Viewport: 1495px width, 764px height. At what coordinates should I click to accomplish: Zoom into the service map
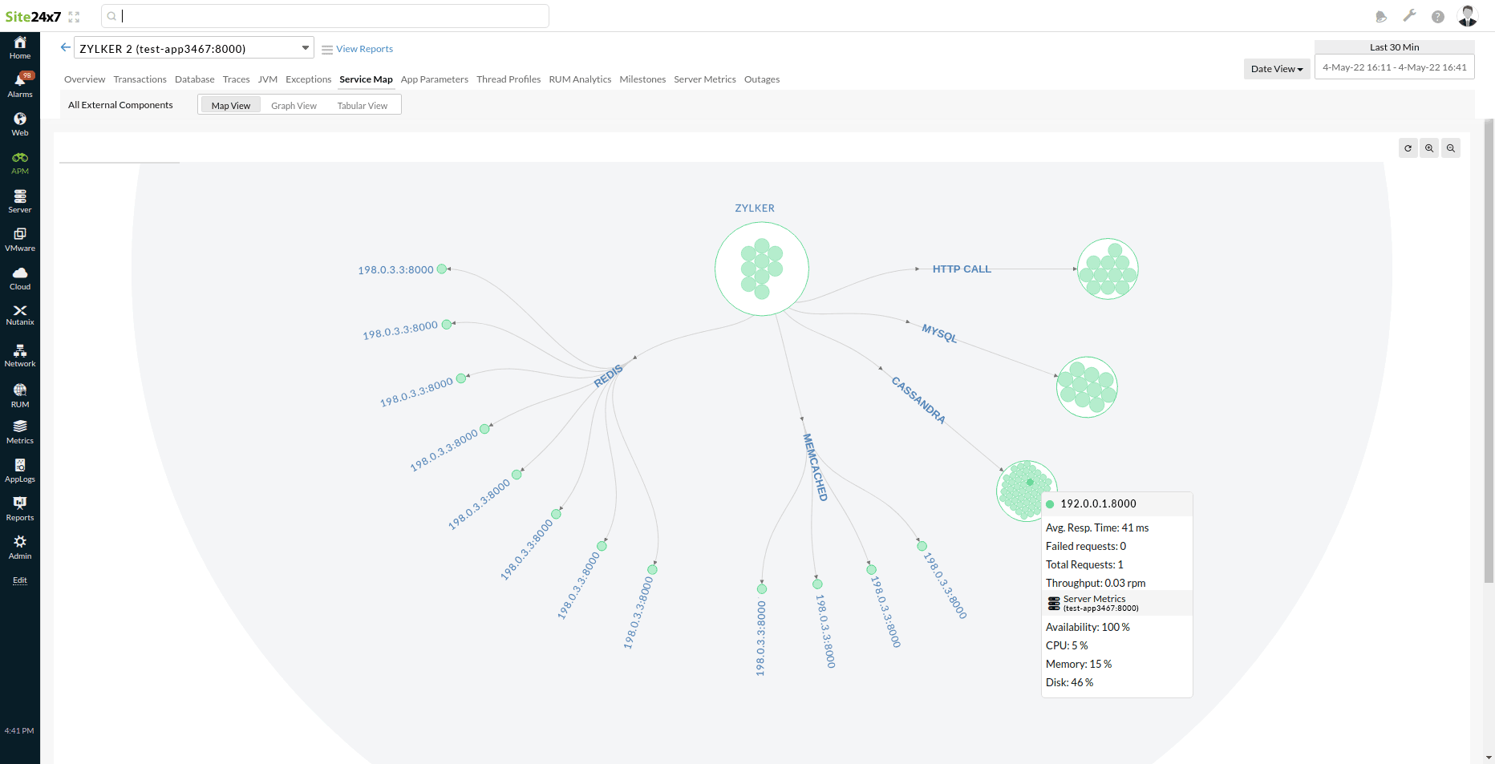tap(1429, 148)
